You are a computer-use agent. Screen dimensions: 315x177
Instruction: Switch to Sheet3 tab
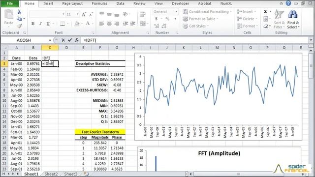pyautogui.click(x=71, y=174)
